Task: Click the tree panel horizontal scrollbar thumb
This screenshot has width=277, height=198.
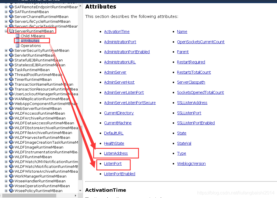Action: (x=29, y=195)
